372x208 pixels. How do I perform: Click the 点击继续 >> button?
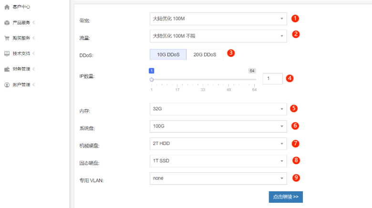286,197
